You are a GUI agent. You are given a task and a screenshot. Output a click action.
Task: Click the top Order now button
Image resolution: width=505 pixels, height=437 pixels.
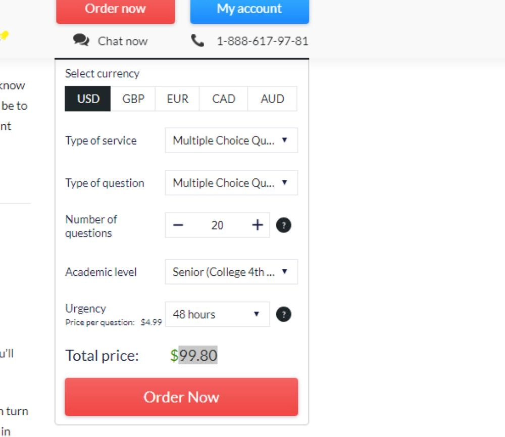tap(115, 9)
